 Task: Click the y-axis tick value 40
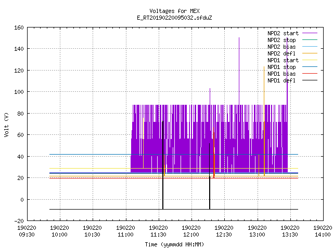[20, 157]
